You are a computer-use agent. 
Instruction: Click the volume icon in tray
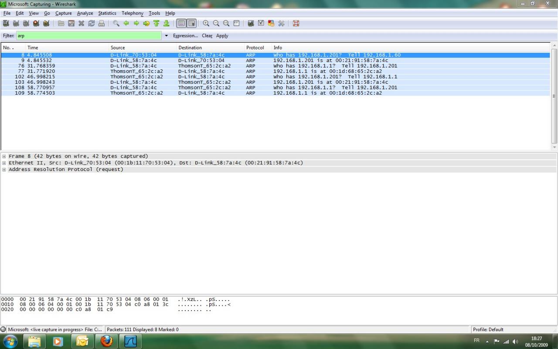pyautogui.click(x=515, y=342)
